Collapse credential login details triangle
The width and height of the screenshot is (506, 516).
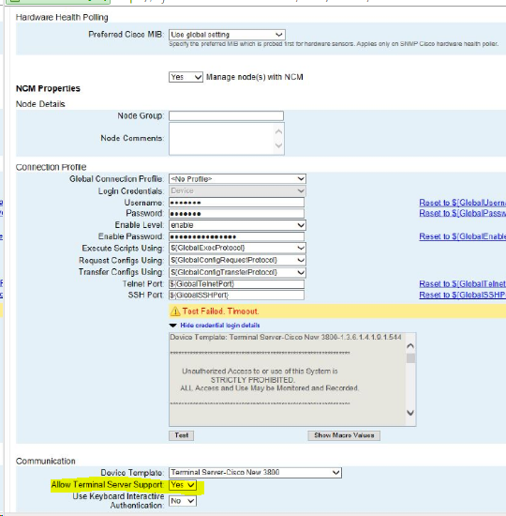tap(173, 326)
